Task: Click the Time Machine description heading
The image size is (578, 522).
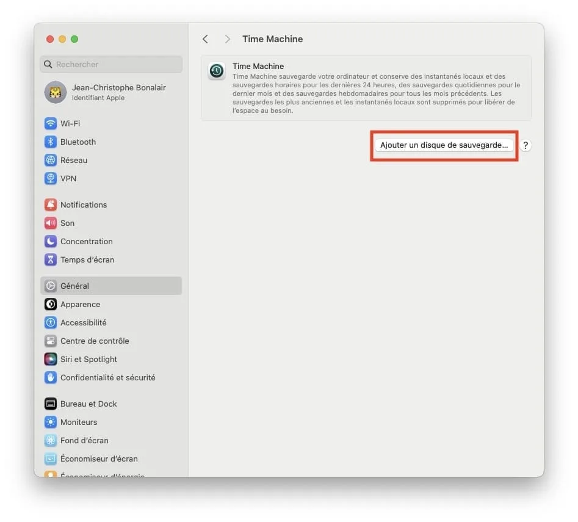Action: coord(258,67)
